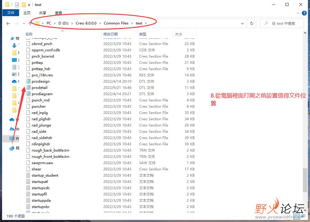Open the 共享 ribbon tab

point(42,13)
